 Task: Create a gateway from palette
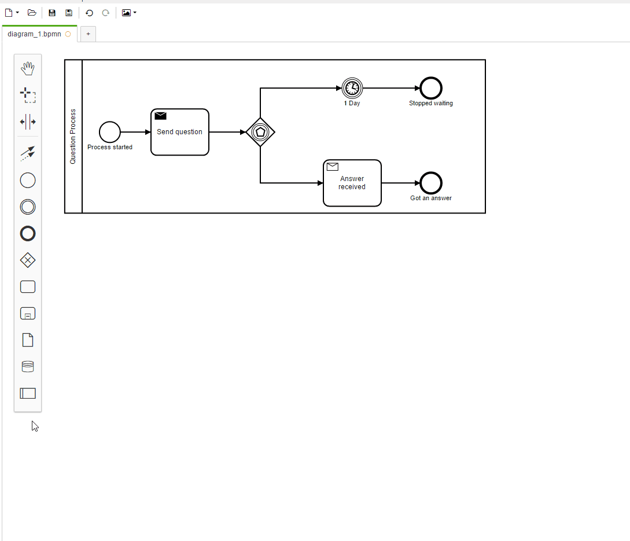28,260
